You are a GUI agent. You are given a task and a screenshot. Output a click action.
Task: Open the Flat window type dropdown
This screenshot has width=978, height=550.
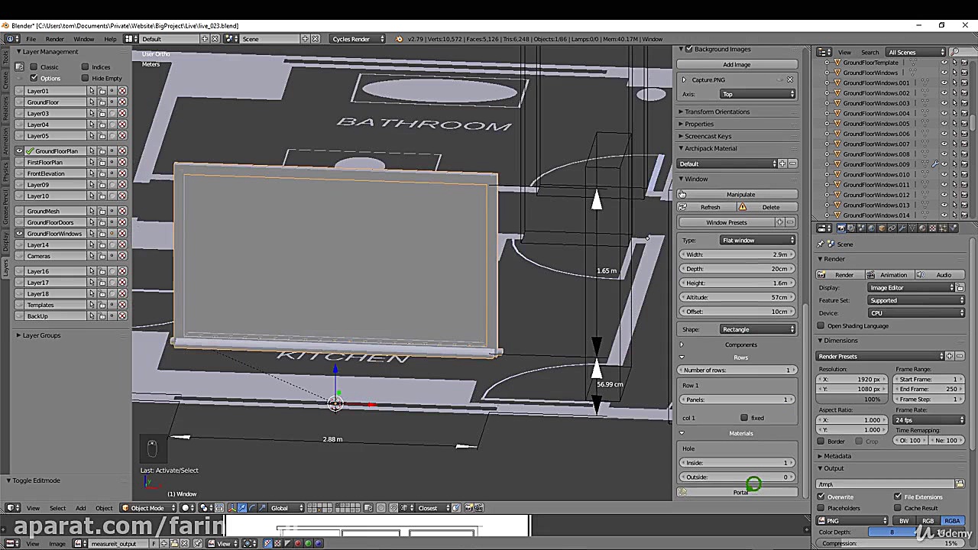757,241
